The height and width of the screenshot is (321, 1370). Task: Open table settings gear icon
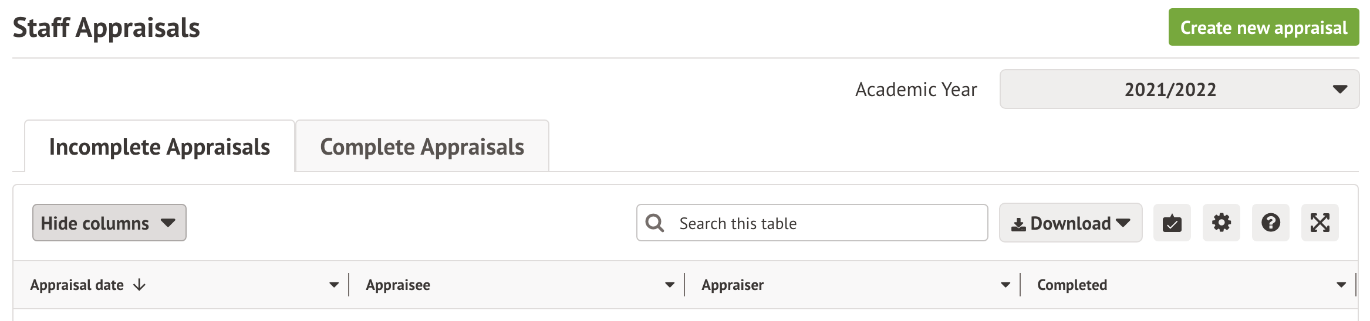(1221, 223)
